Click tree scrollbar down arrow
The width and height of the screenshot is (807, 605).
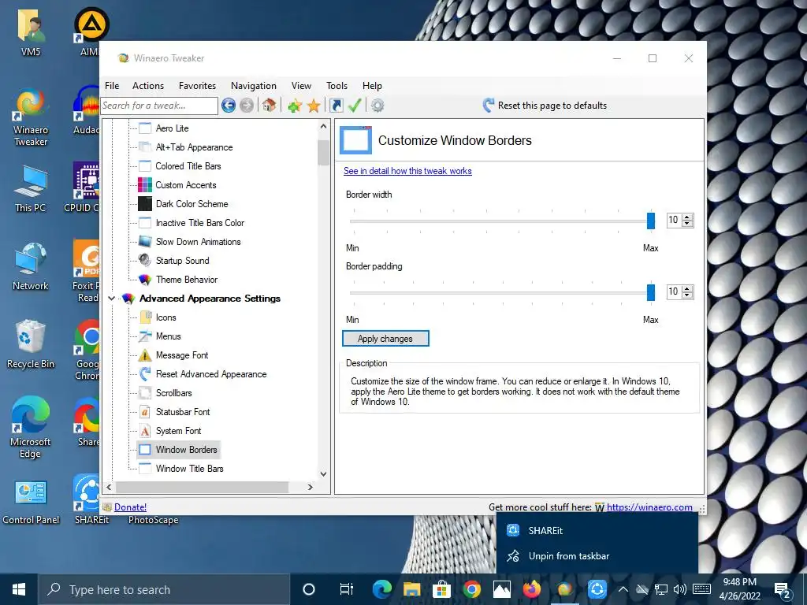(x=323, y=473)
